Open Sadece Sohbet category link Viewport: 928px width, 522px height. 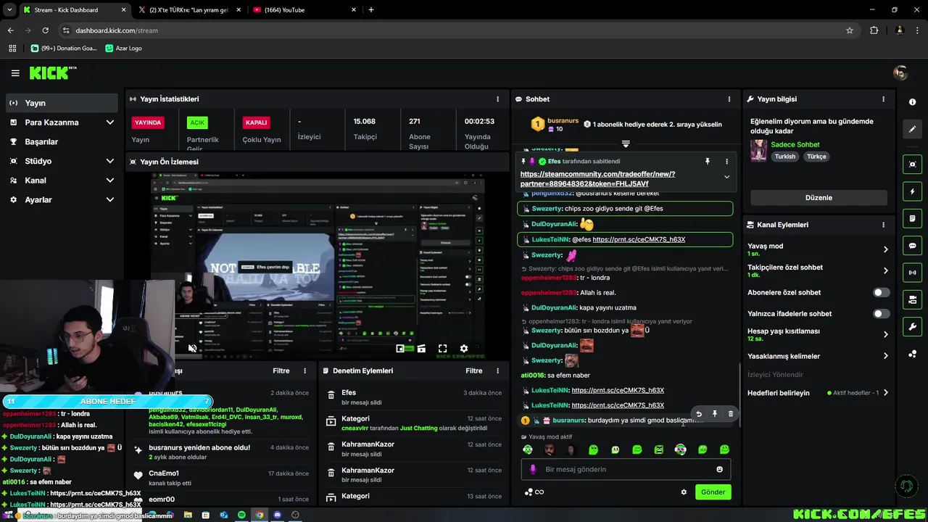point(795,144)
